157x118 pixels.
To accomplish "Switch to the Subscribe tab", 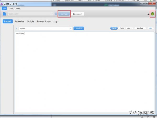I will coord(19,21).
